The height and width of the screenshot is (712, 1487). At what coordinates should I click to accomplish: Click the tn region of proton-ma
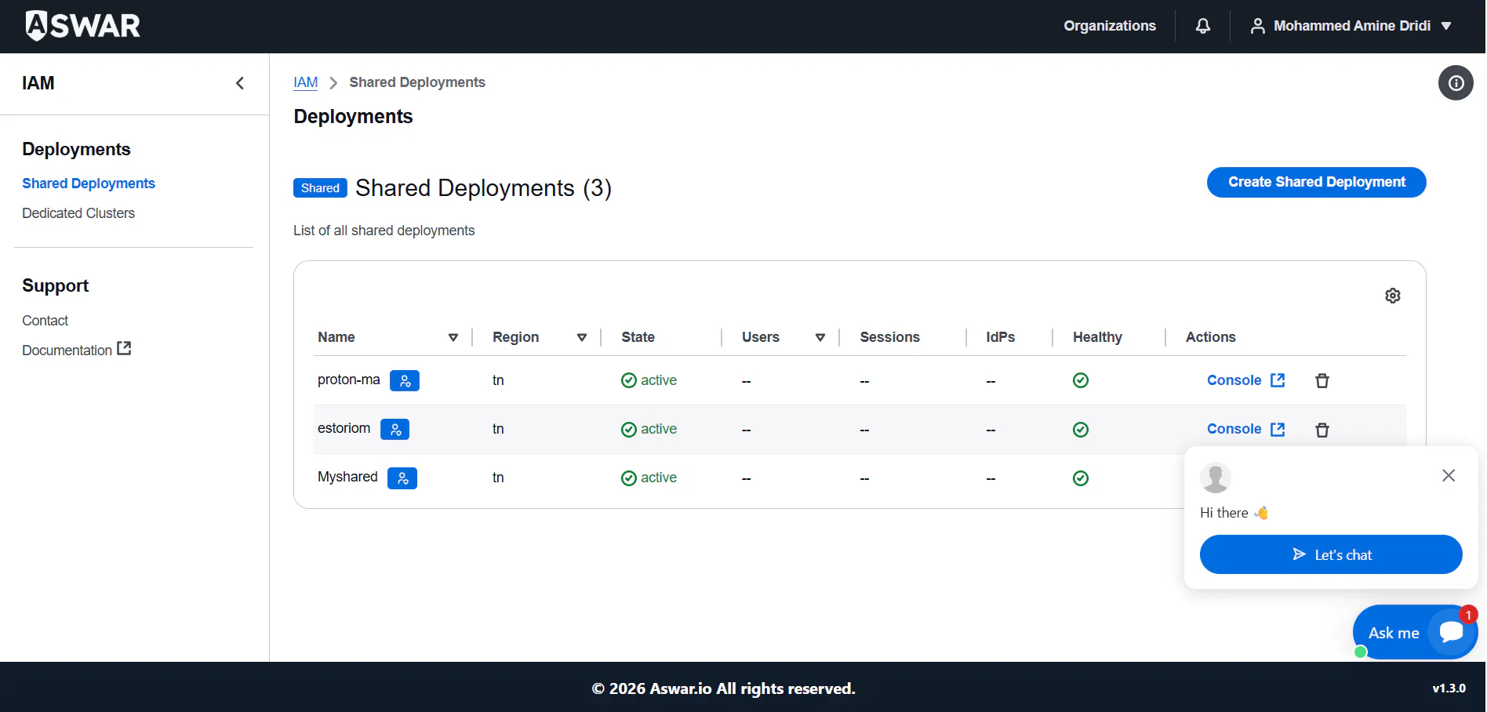pyautogui.click(x=498, y=380)
